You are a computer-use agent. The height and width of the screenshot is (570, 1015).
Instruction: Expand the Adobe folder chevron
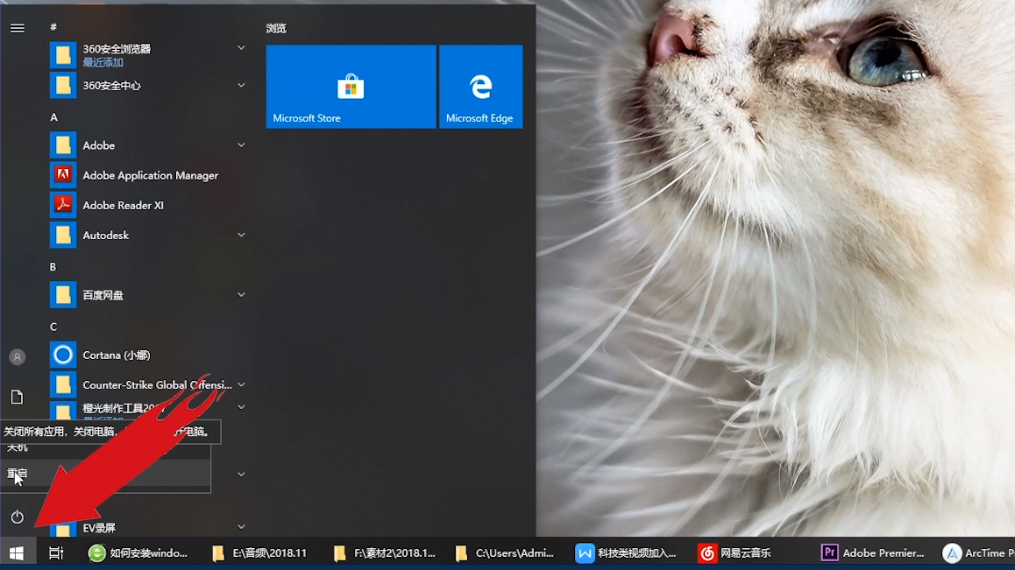(x=241, y=145)
